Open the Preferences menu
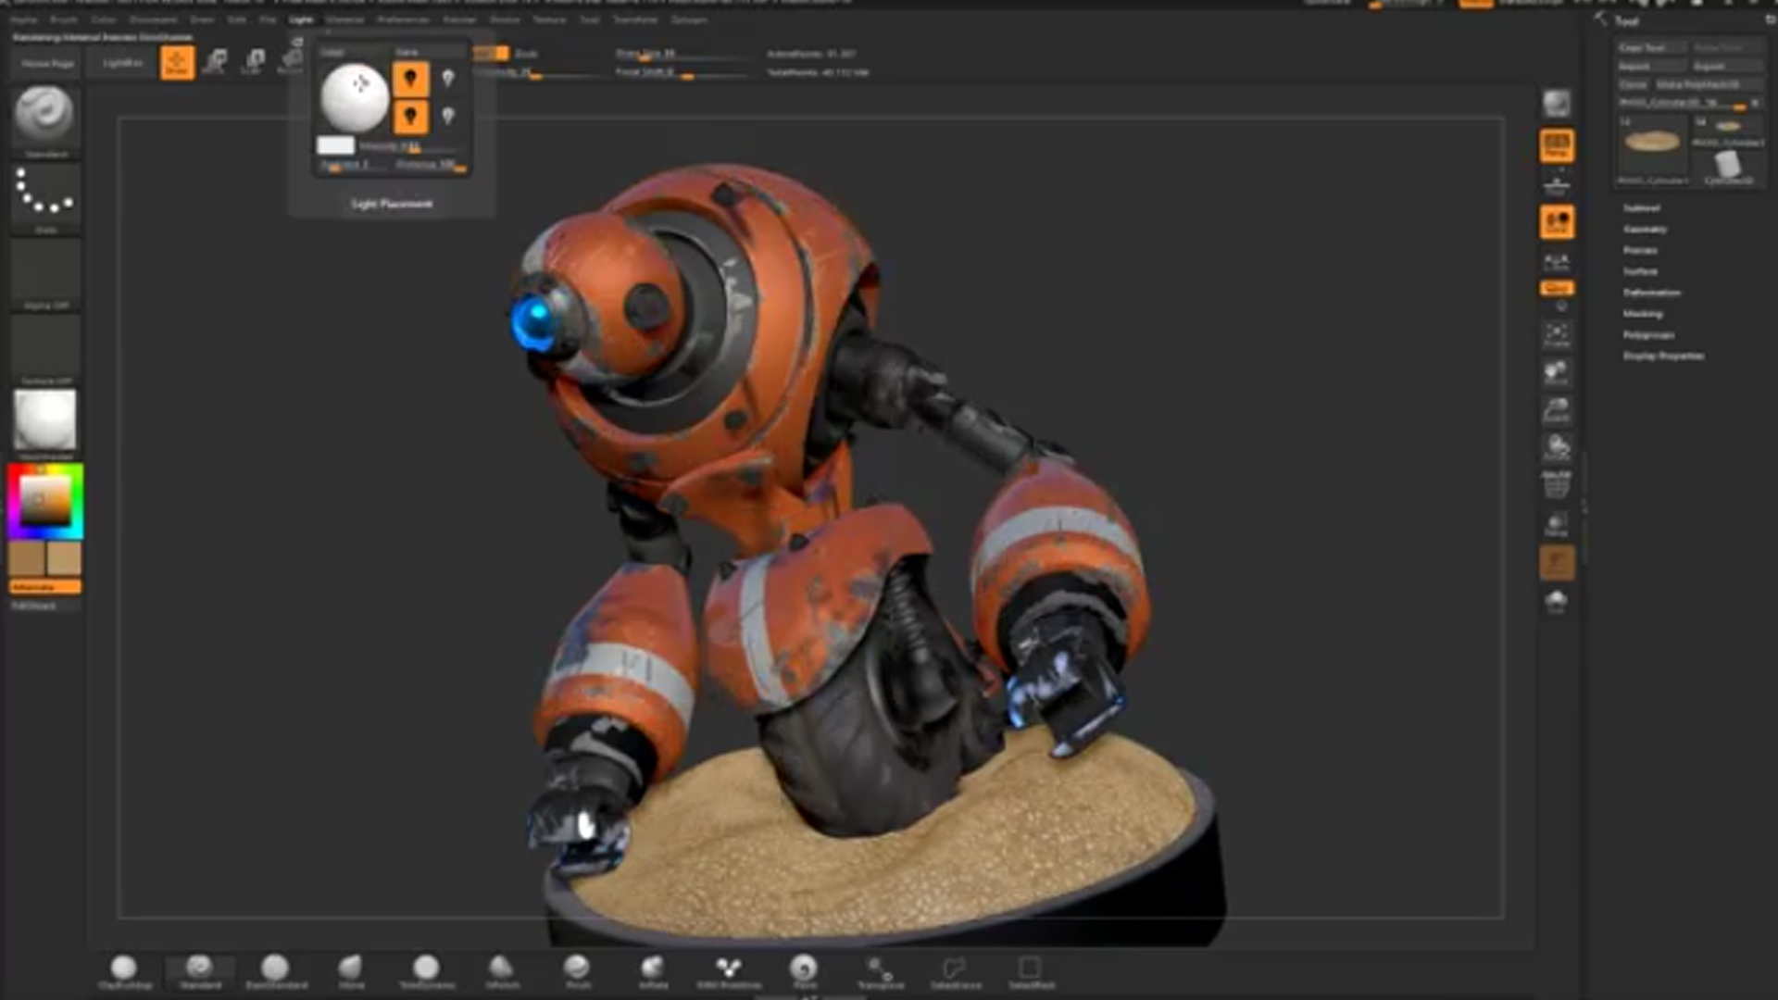The height and width of the screenshot is (1000, 1778). [x=403, y=19]
